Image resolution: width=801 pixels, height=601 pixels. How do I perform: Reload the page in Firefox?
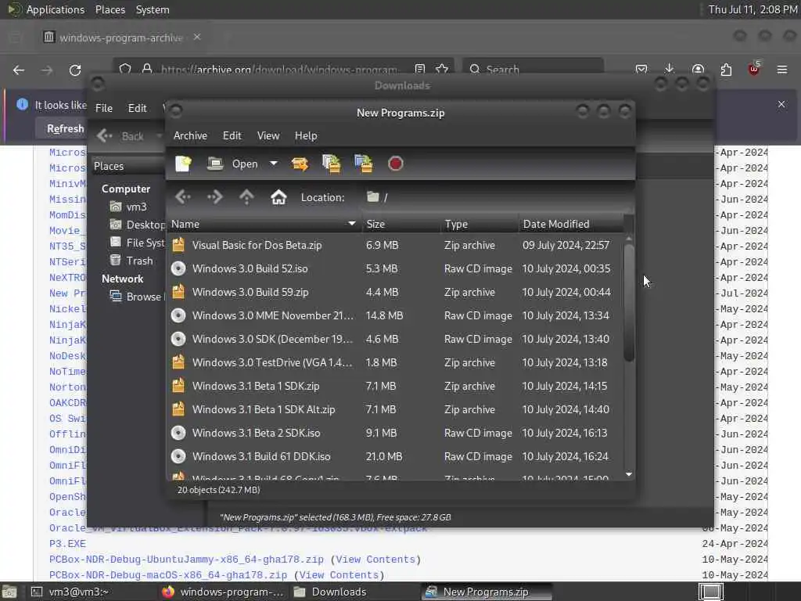[75, 70]
